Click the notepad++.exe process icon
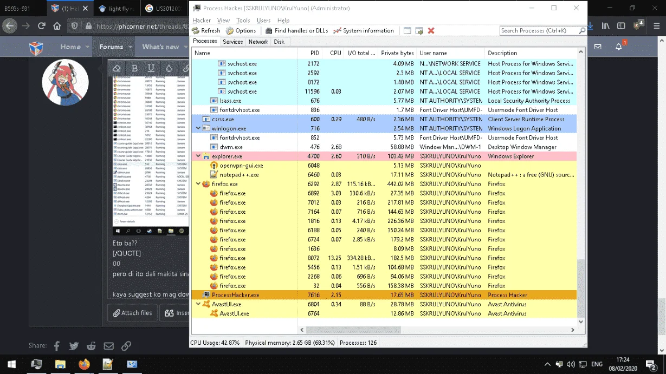Viewport: 666px width, 374px height. [x=214, y=175]
